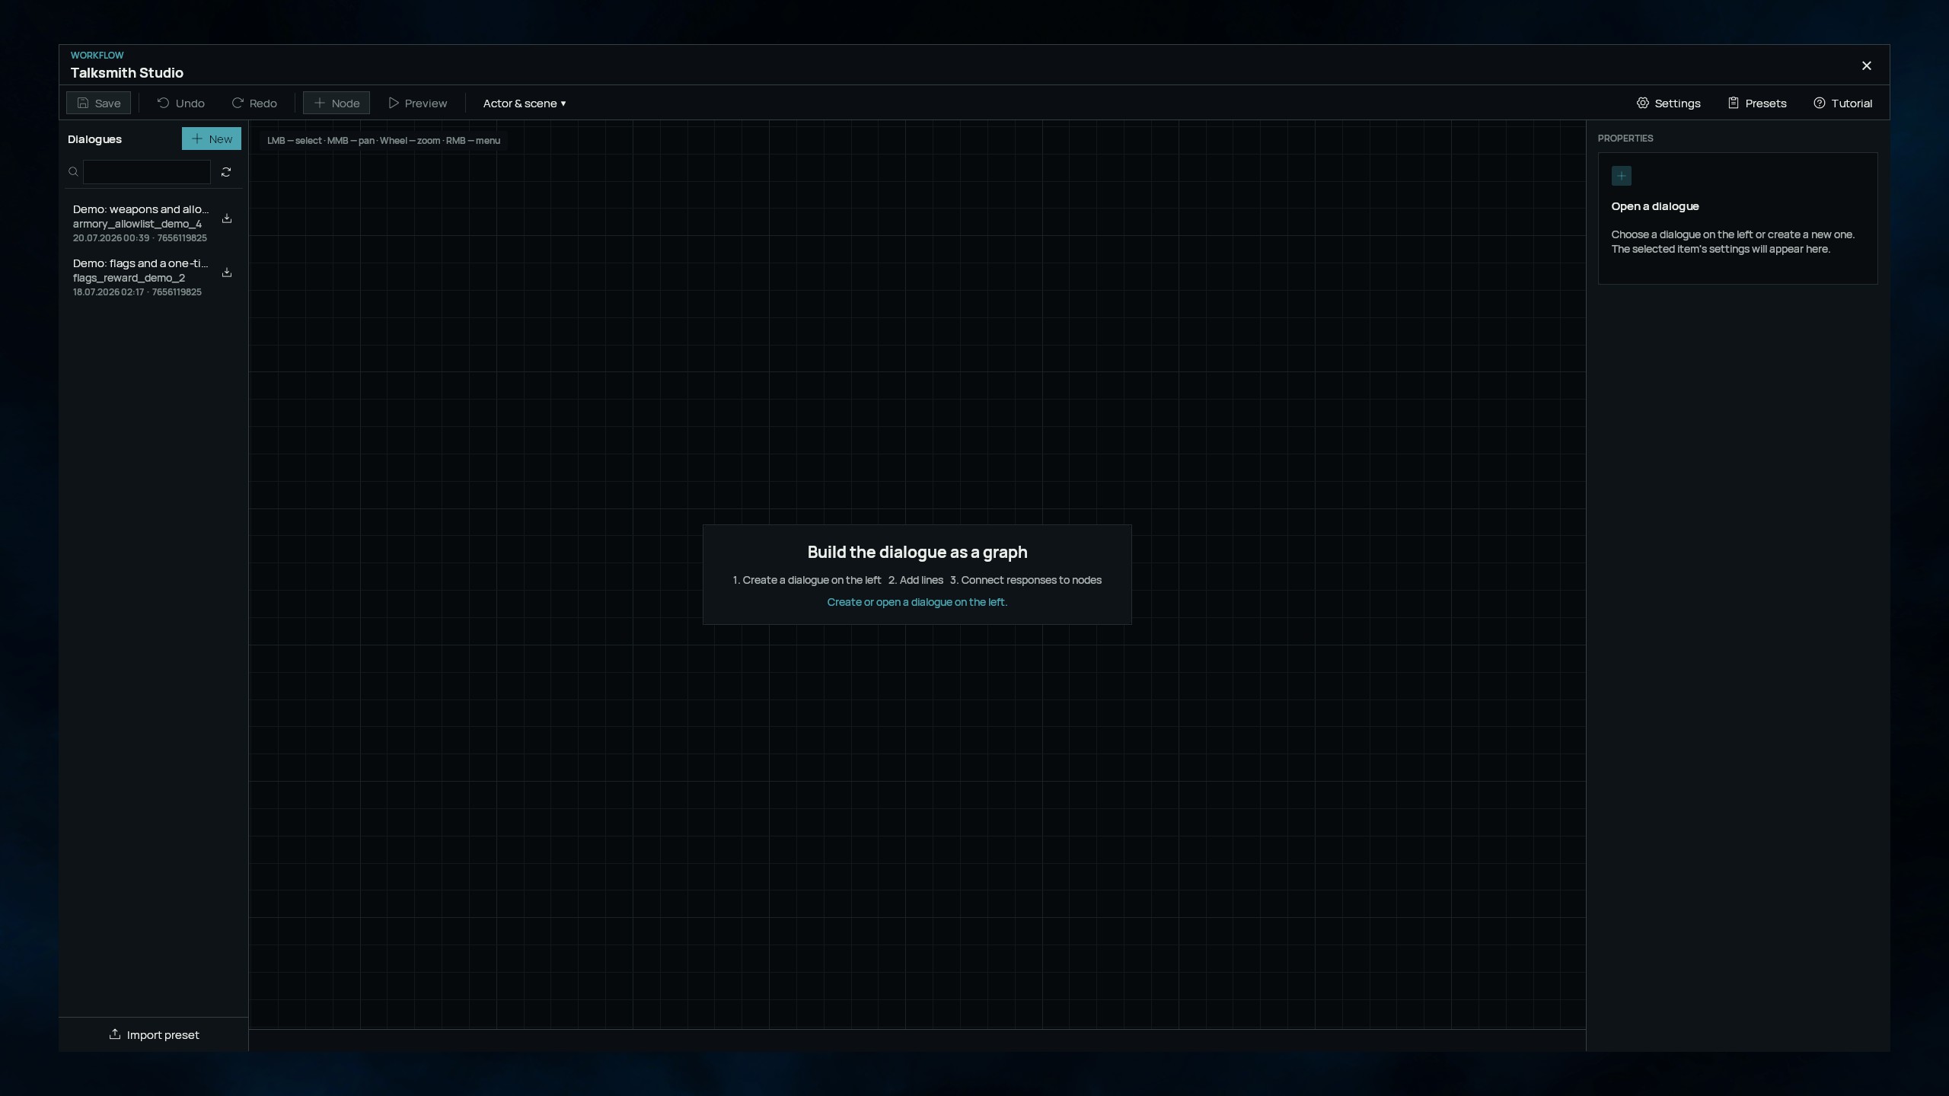Screen dimensions: 1949x1096
Task: Export the weapons demo dialogue icon
Action: point(227,218)
